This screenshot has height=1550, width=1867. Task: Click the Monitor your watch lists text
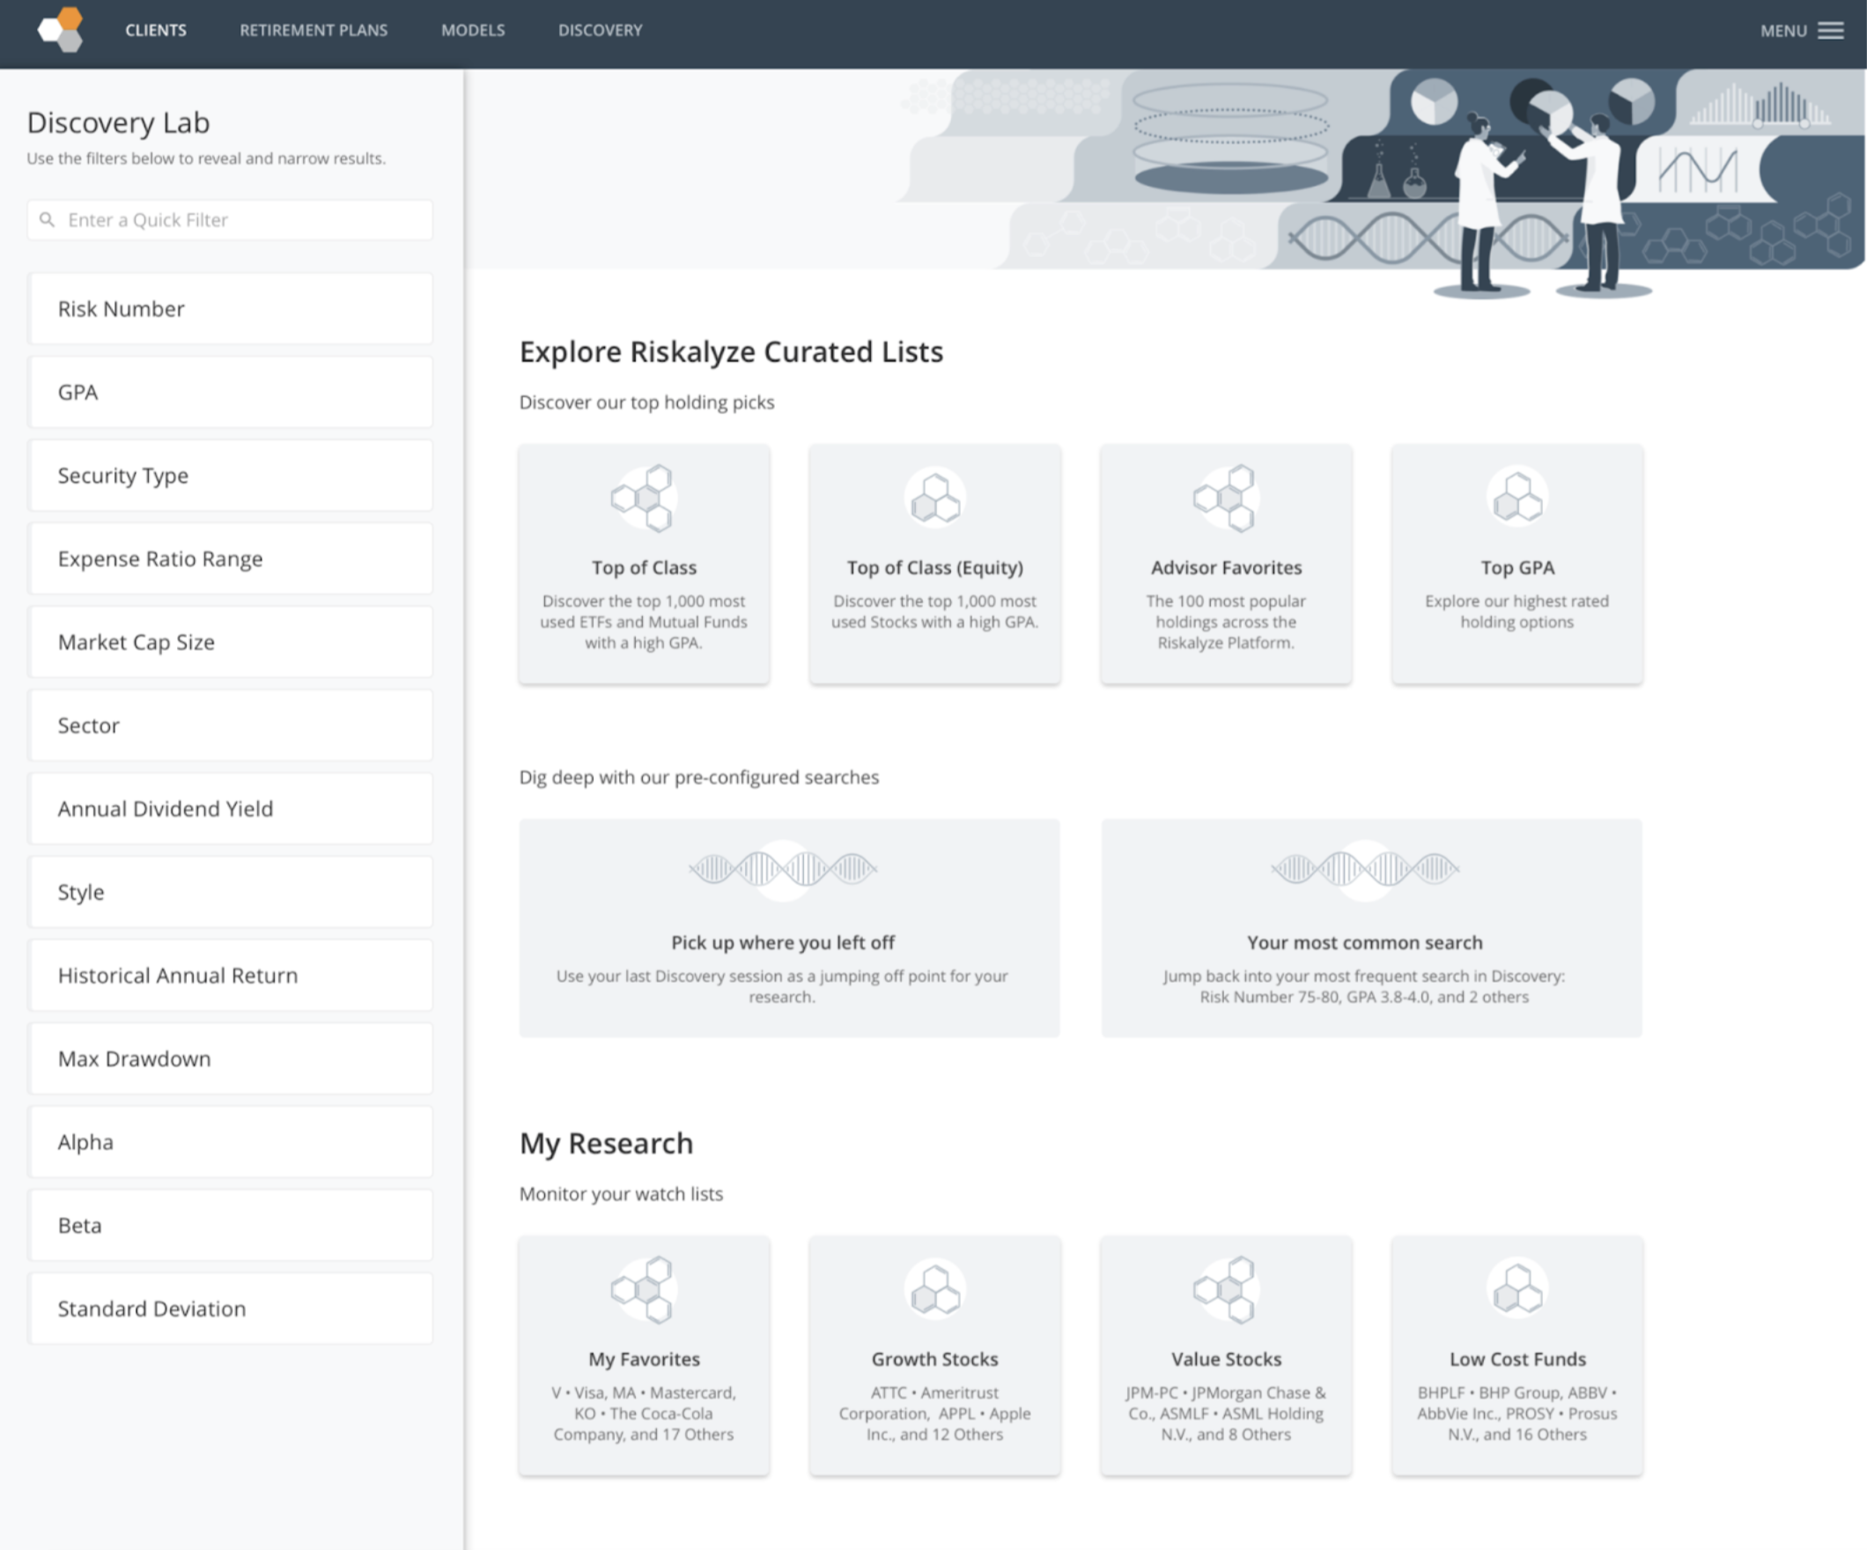(621, 1194)
